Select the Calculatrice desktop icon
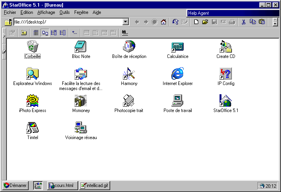 (177, 47)
